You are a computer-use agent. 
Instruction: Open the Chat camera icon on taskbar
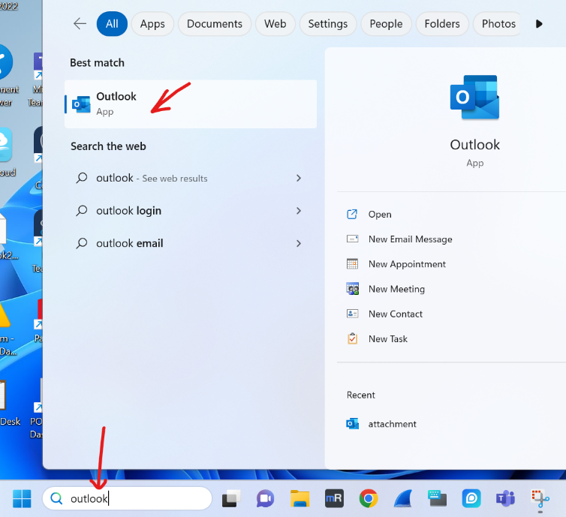point(265,498)
